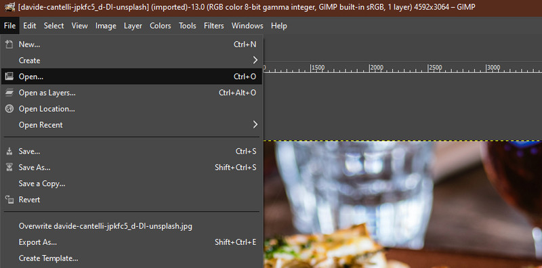The height and width of the screenshot is (268, 542).
Task: Expand the Create submenu arrow
Action: 255,60
